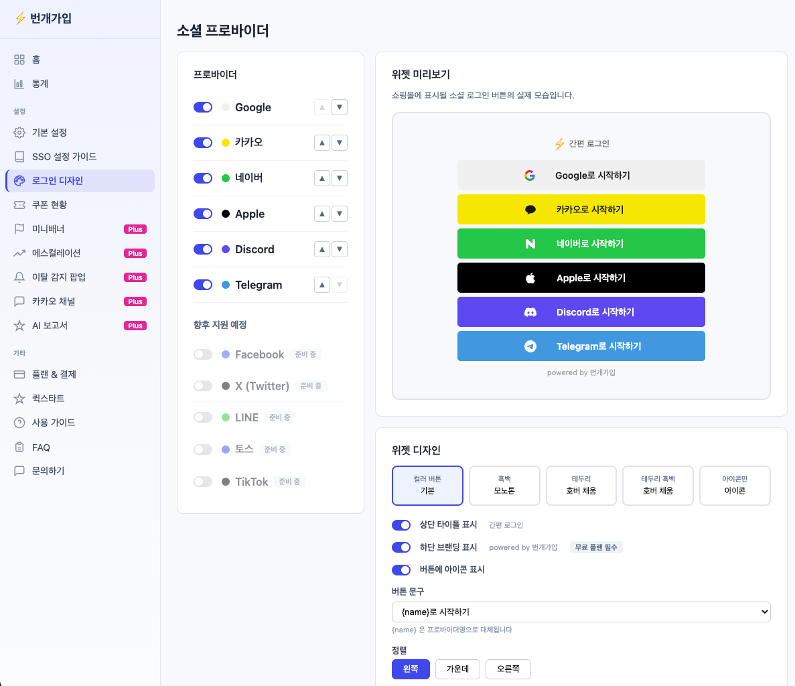Click the book icon for SSO guide
This screenshot has width=795, height=686.
(x=19, y=157)
